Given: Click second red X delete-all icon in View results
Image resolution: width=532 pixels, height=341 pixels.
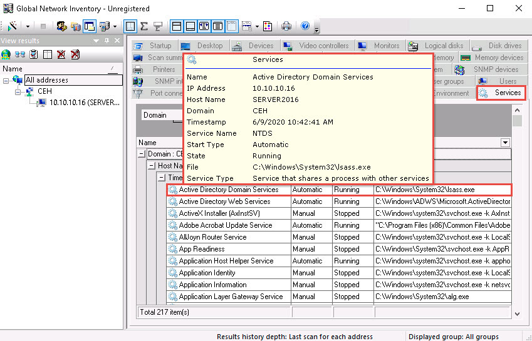Looking at the screenshot, I should point(75,54).
